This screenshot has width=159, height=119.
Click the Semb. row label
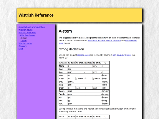tap(63, 94)
